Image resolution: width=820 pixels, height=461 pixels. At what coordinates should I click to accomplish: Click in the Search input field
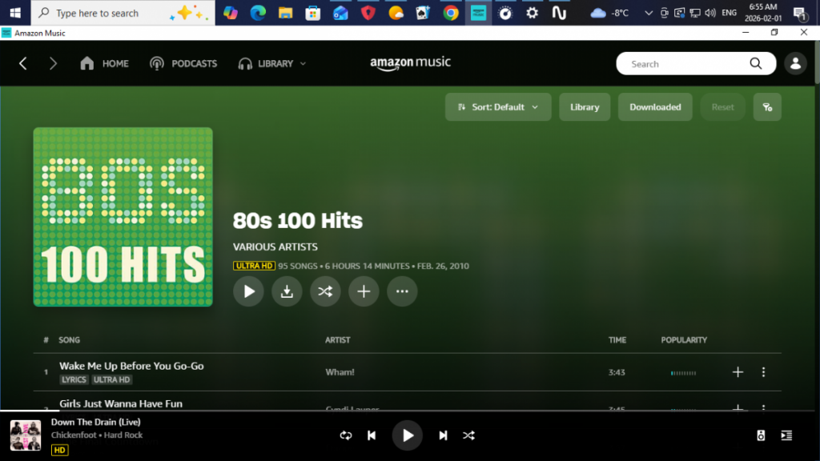[x=685, y=64]
